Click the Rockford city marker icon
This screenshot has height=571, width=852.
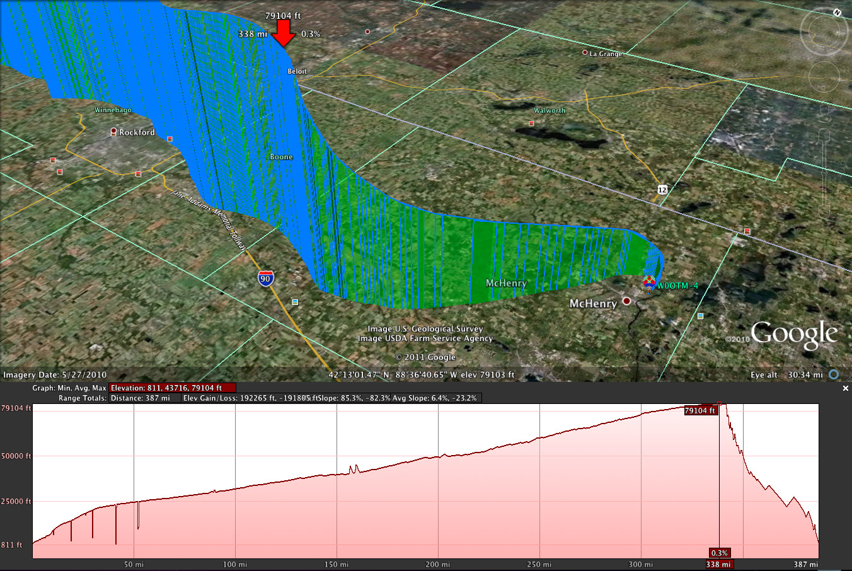pyautogui.click(x=113, y=132)
